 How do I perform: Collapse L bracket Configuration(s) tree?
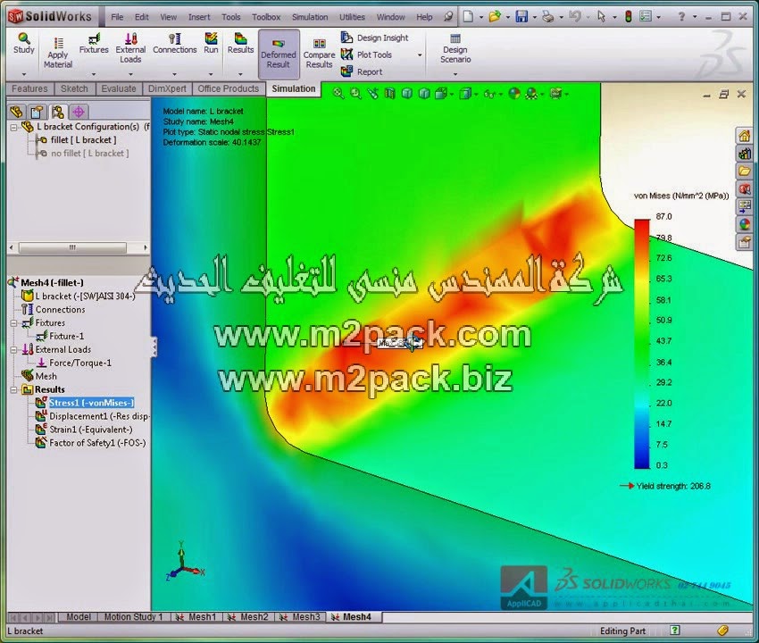coord(13,128)
